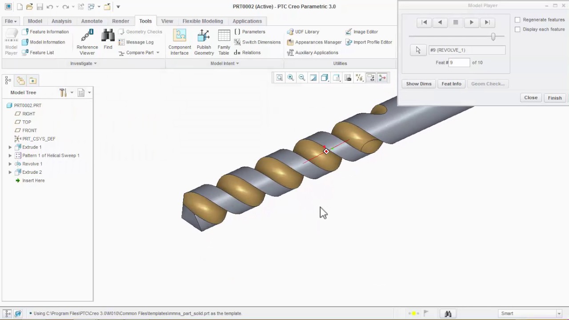Viewport: 569px width, 320px height.
Task: Click the Feat # number input field
Action: (459, 63)
